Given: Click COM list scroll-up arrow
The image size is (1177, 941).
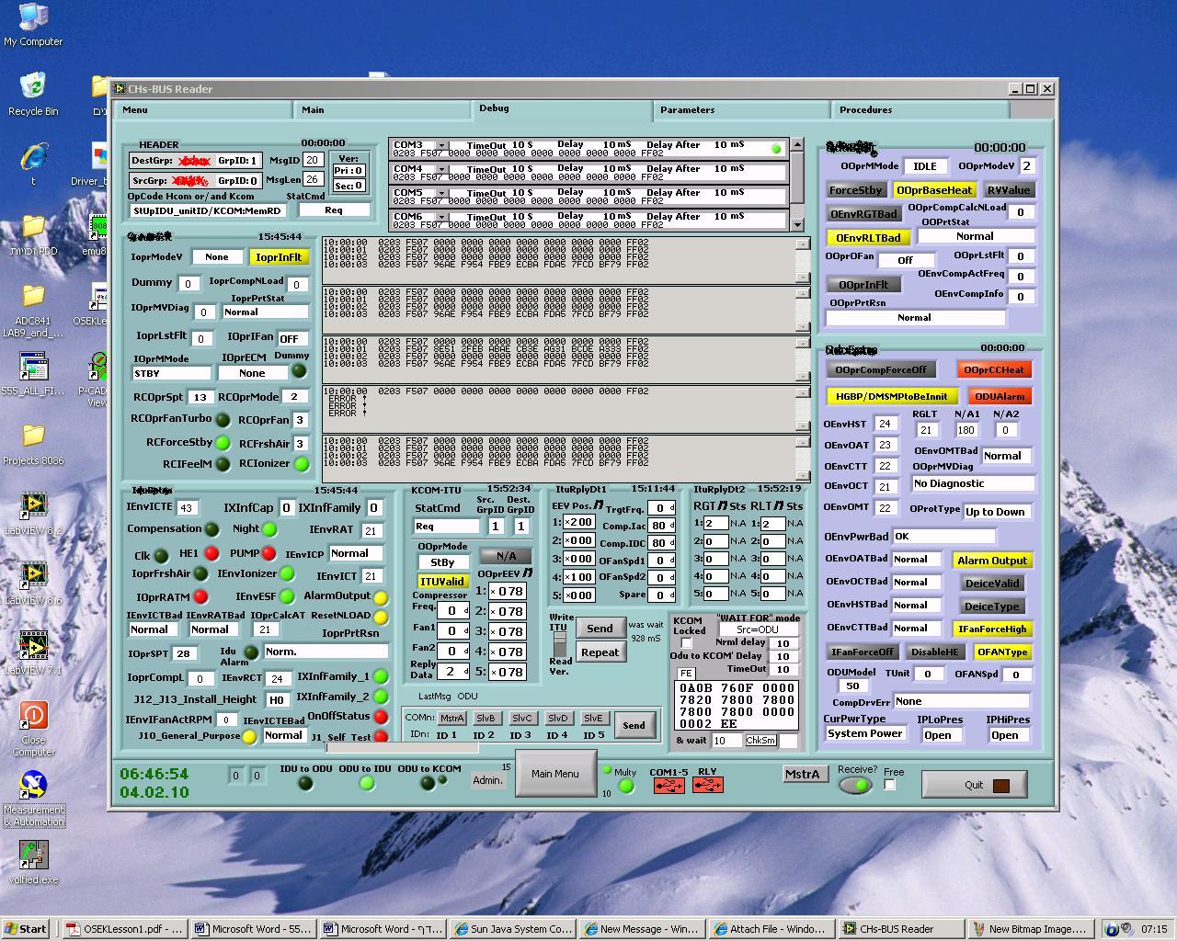Looking at the screenshot, I should click(797, 146).
